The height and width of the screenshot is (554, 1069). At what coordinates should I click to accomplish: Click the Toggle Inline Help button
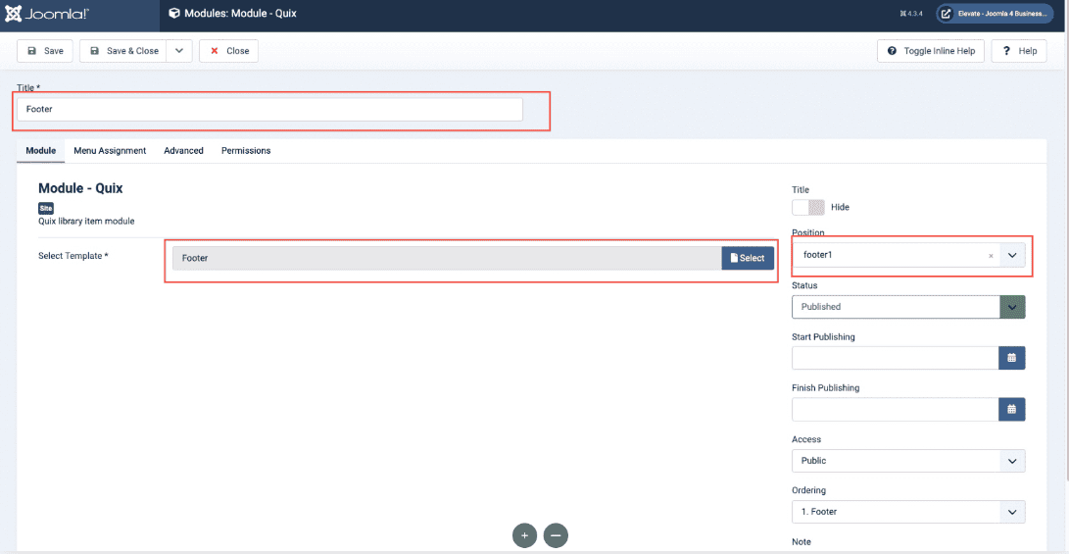point(931,51)
